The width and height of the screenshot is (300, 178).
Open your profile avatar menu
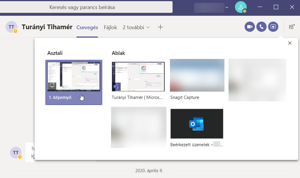tap(241, 7)
